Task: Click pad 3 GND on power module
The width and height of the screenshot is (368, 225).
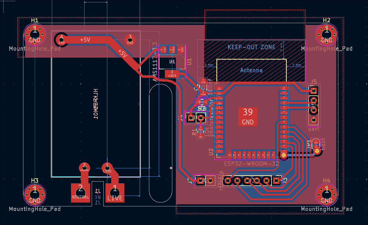Action: (x=130, y=39)
